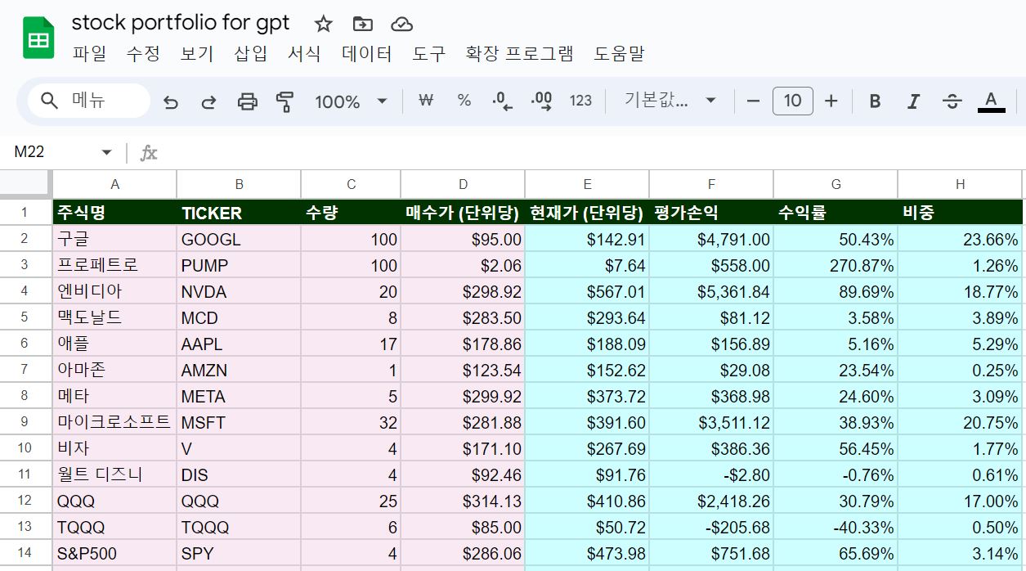Open the 도움말 menu
Screen dimensions: 1026x571
(619, 54)
